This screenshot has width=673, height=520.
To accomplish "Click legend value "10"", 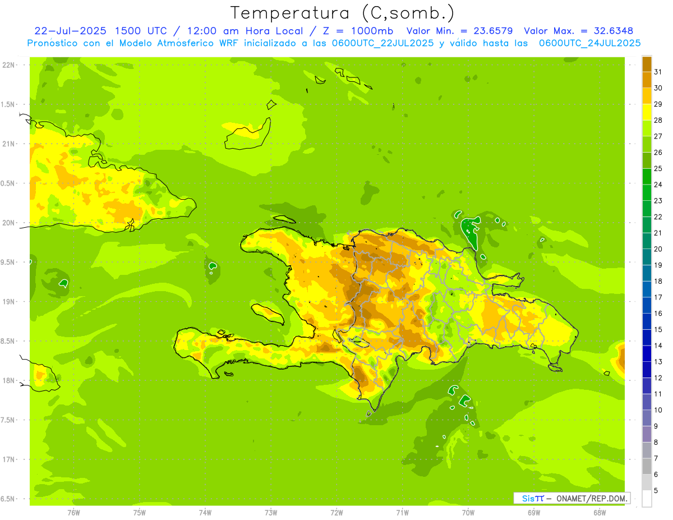I will pos(658,410).
